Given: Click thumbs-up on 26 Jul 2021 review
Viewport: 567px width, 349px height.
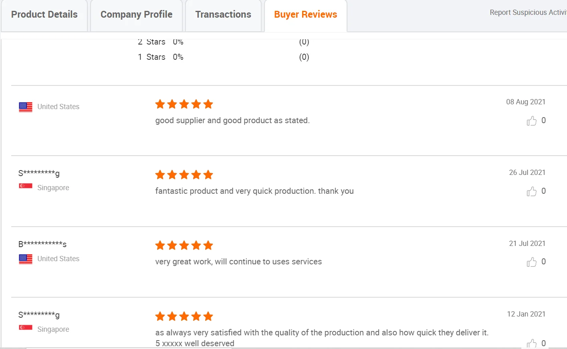Looking at the screenshot, I should click(x=531, y=191).
